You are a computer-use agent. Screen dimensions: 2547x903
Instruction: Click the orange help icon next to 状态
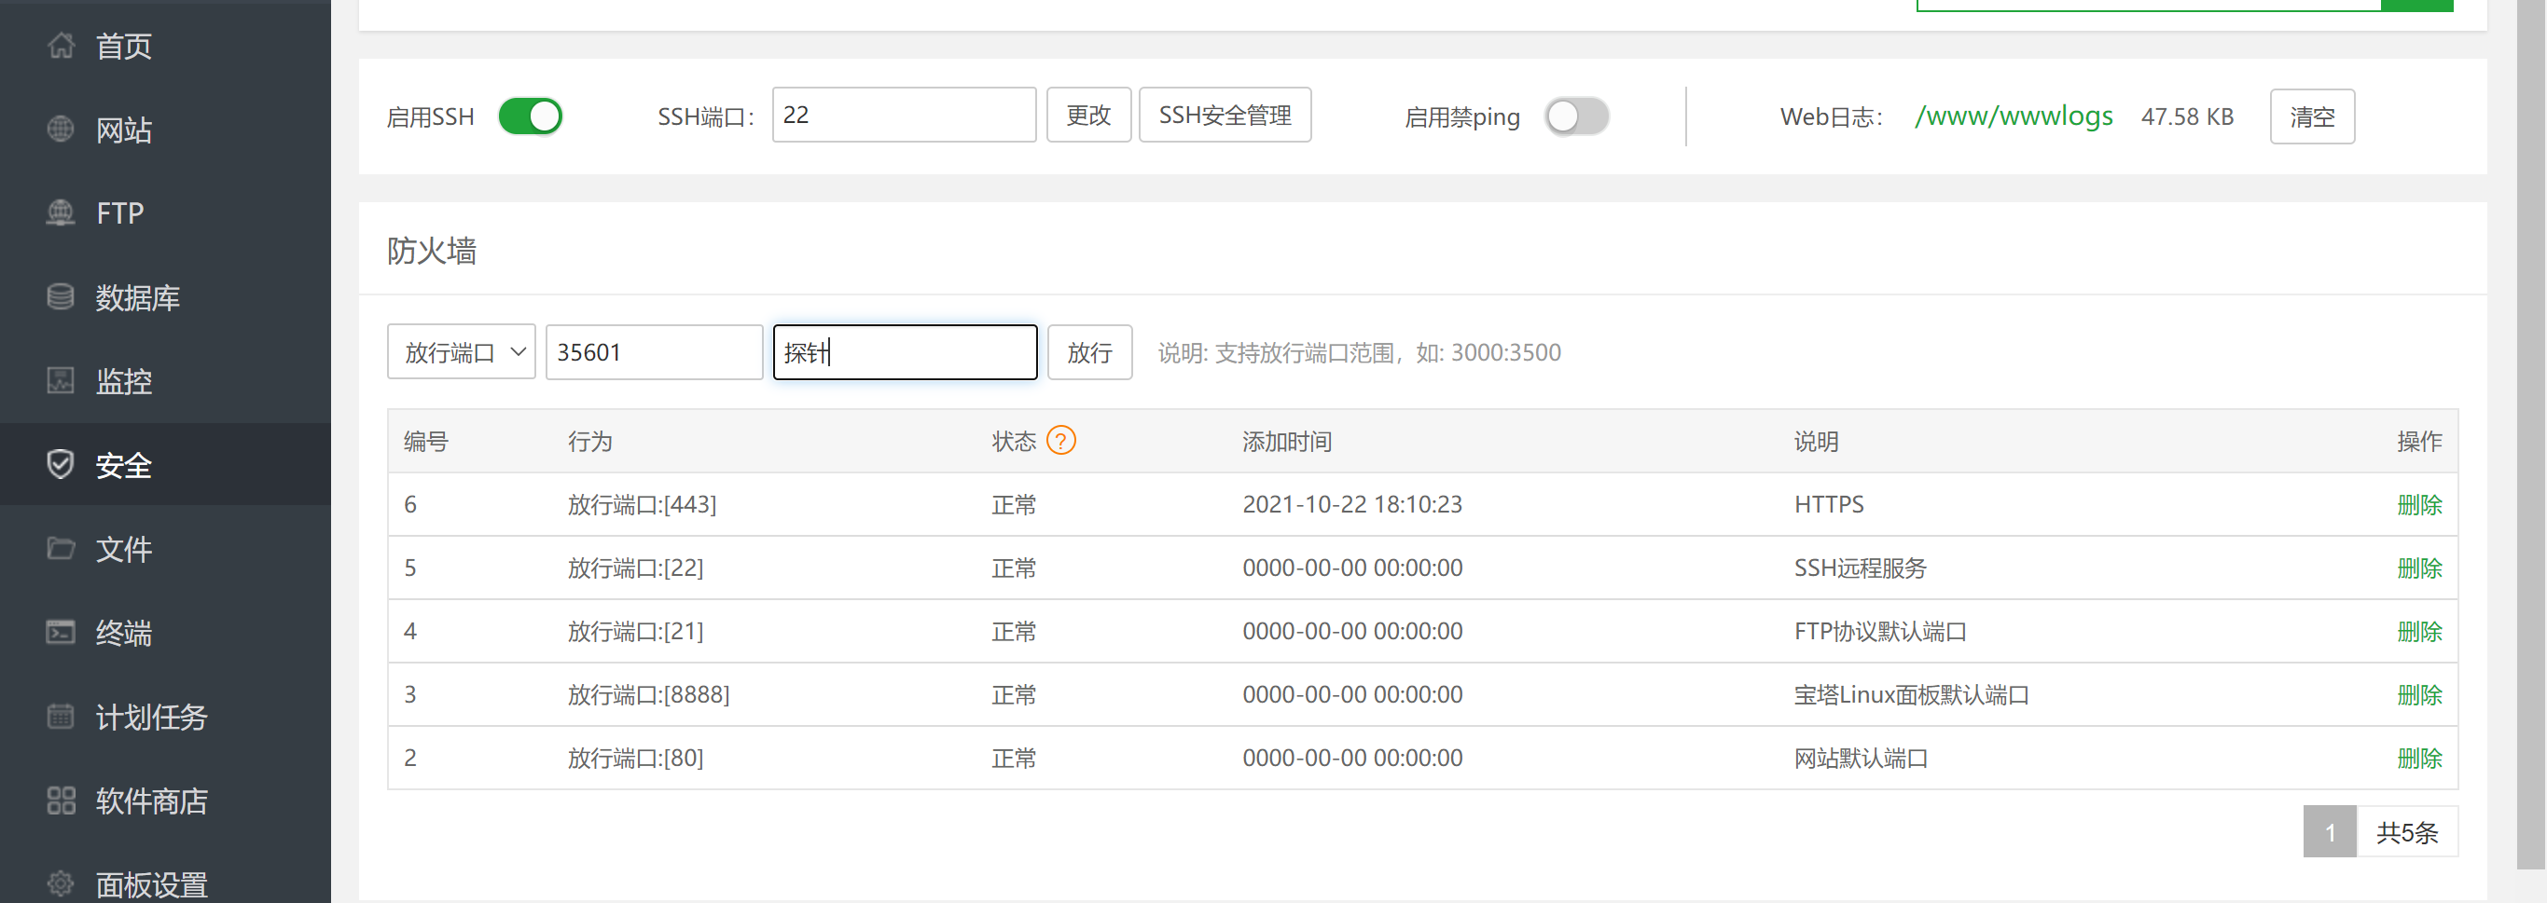click(x=1060, y=441)
